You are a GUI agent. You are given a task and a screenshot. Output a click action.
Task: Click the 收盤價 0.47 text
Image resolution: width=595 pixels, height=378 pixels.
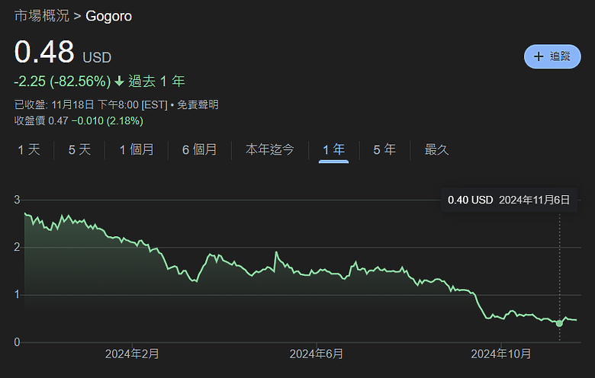point(41,121)
